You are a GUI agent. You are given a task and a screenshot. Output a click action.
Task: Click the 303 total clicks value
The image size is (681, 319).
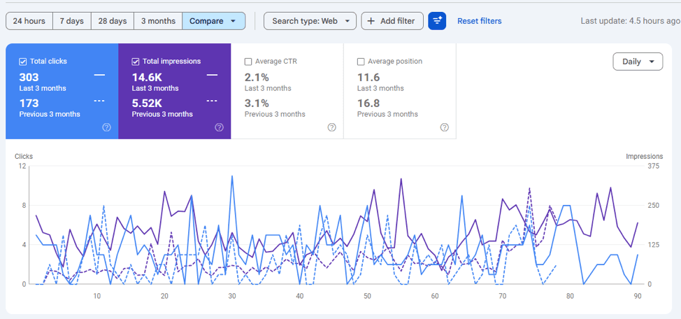tap(29, 78)
